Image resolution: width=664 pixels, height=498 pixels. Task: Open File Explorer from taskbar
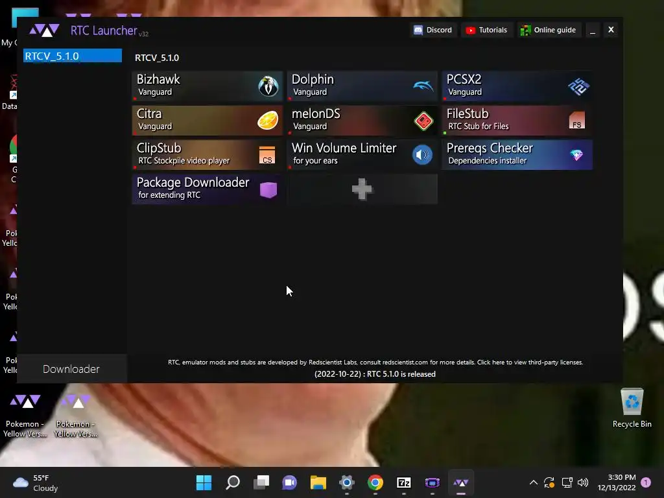tap(318, 482)
